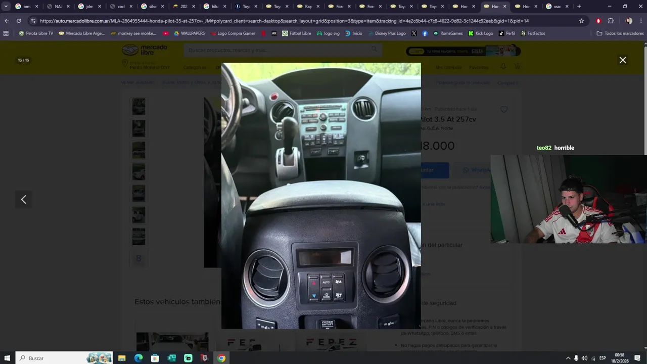Open the TikTok Perfil bookmark
This screenshot has height=364, width=647.
507,33
